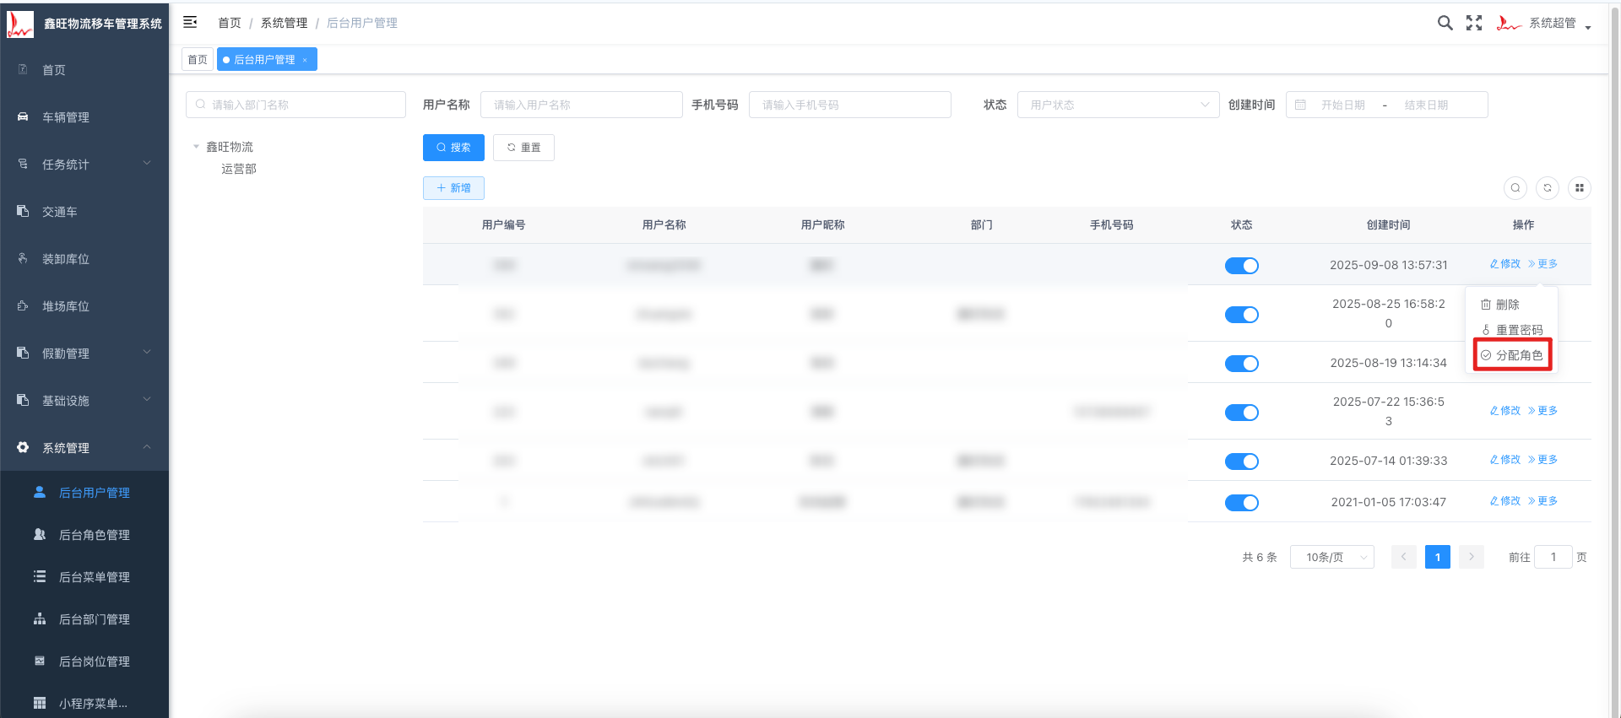The width and height of the screenshot is (1621, 718).
Task: Open 堆场库位 in the sidebar
Action: click(x=84, y=306)
